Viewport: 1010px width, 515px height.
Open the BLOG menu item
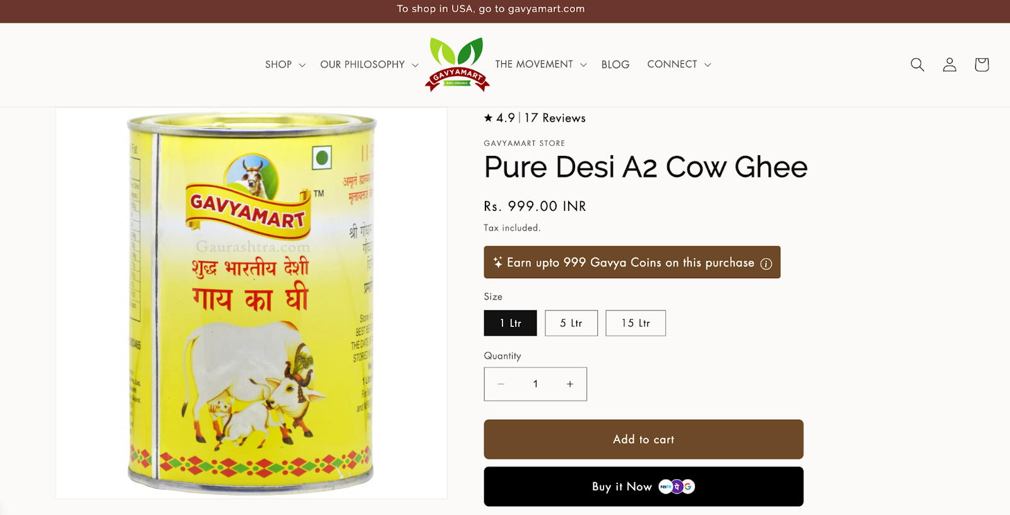click(615, 64)
